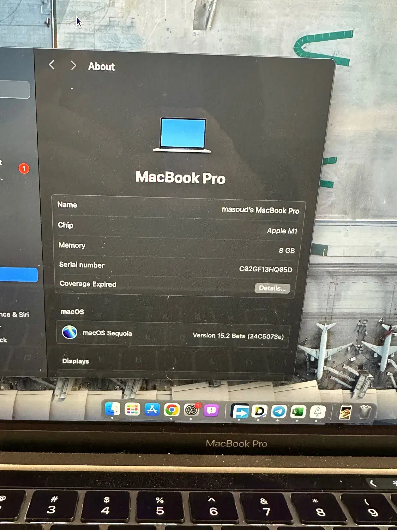Click the About title in the header
Screen dimensions: 397x530
101,66
